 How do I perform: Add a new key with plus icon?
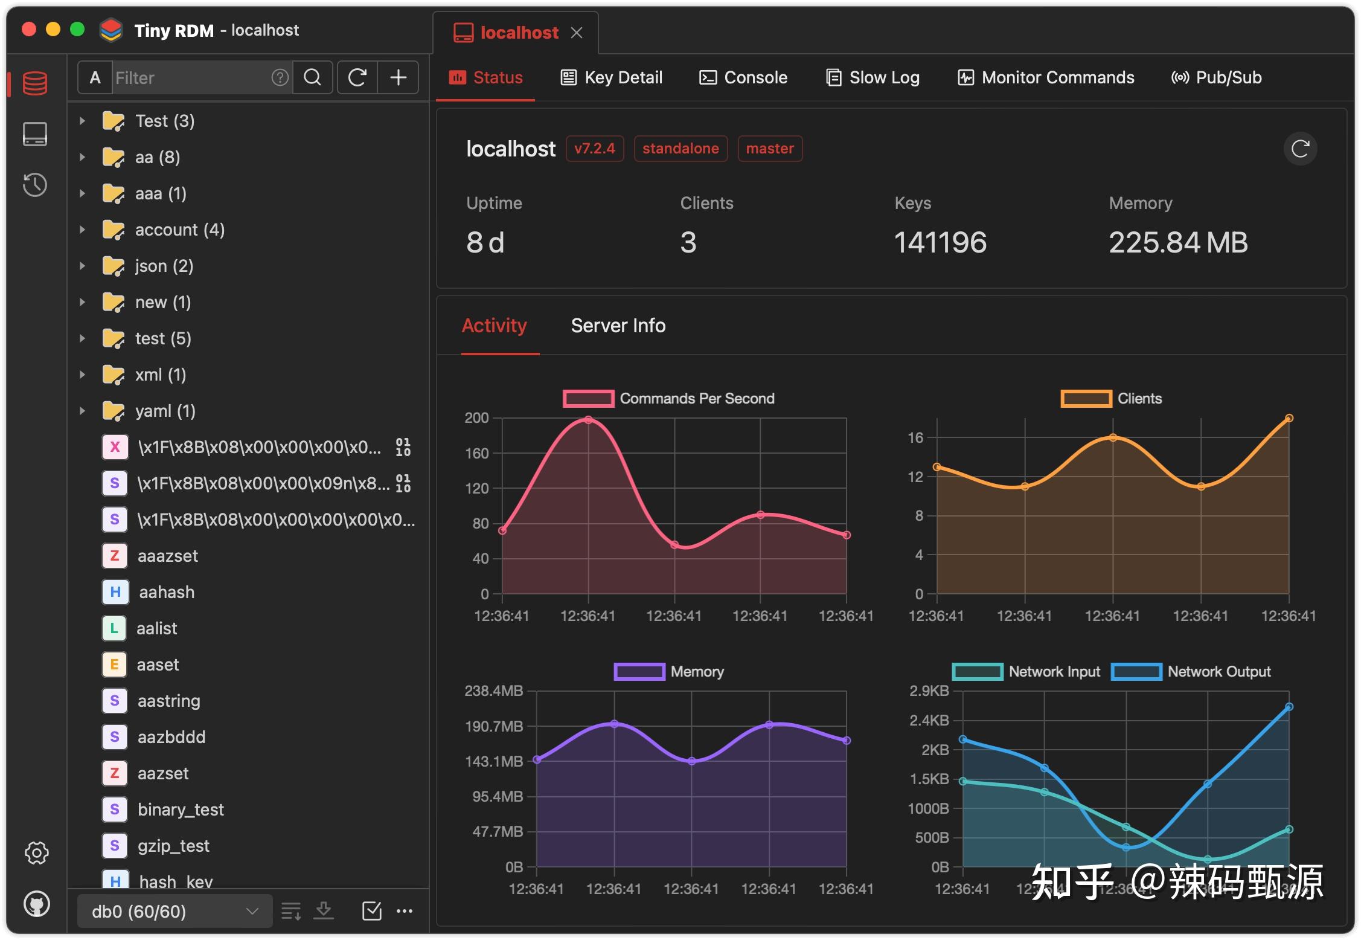(x=398, y=77)
